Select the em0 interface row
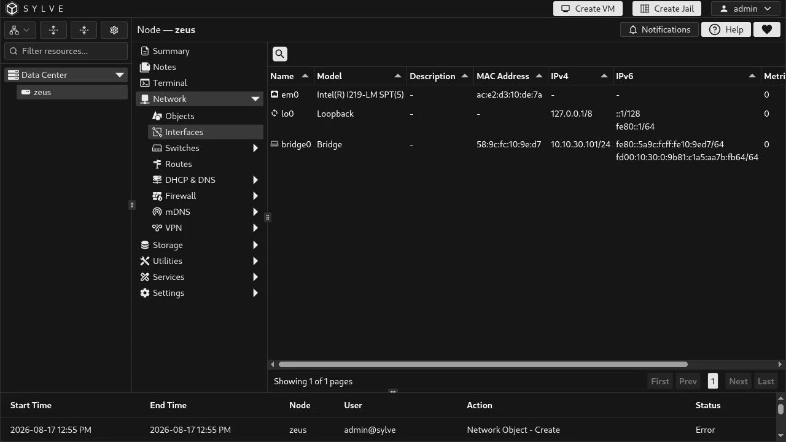 click(526, 95)
